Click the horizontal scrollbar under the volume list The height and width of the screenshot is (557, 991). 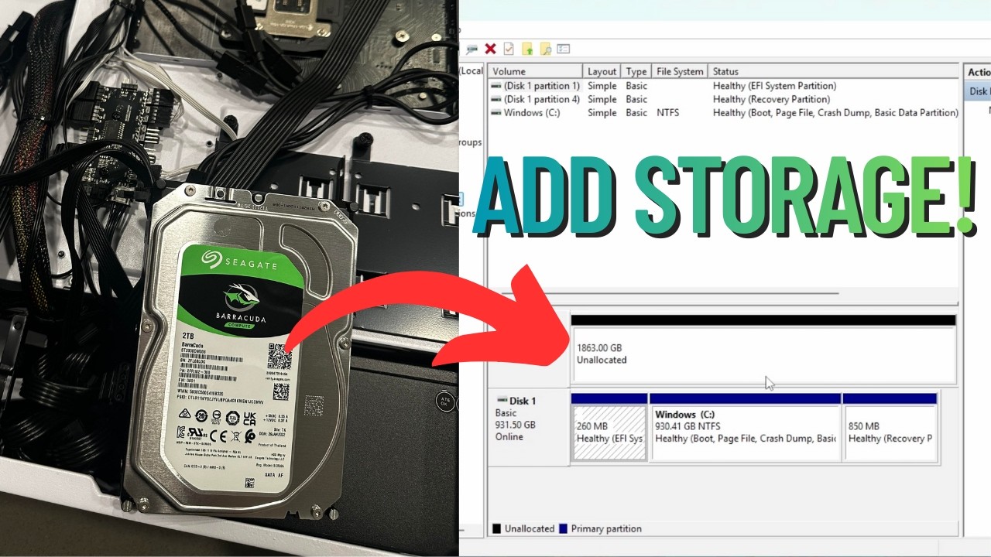tap(670, 293)
